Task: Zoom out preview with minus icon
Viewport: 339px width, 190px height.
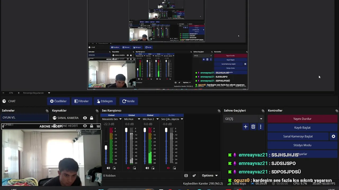Action: click(x=3, y=93)
